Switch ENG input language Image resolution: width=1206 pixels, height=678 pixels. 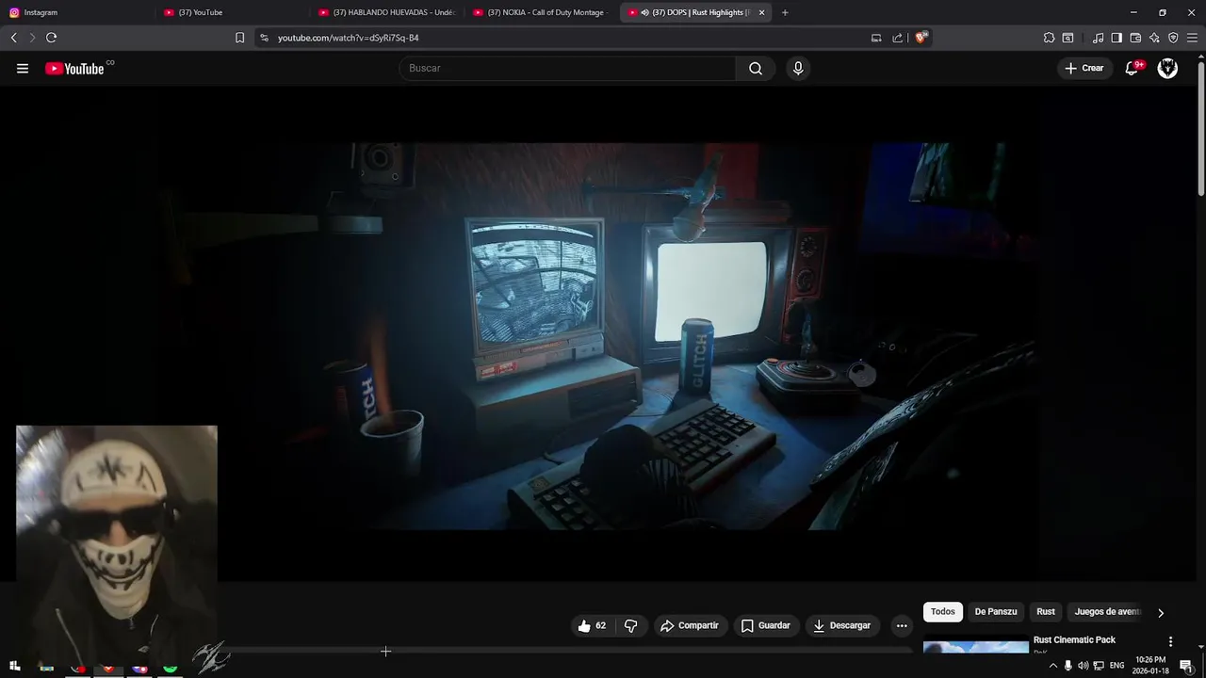(x=1116, y=666)
